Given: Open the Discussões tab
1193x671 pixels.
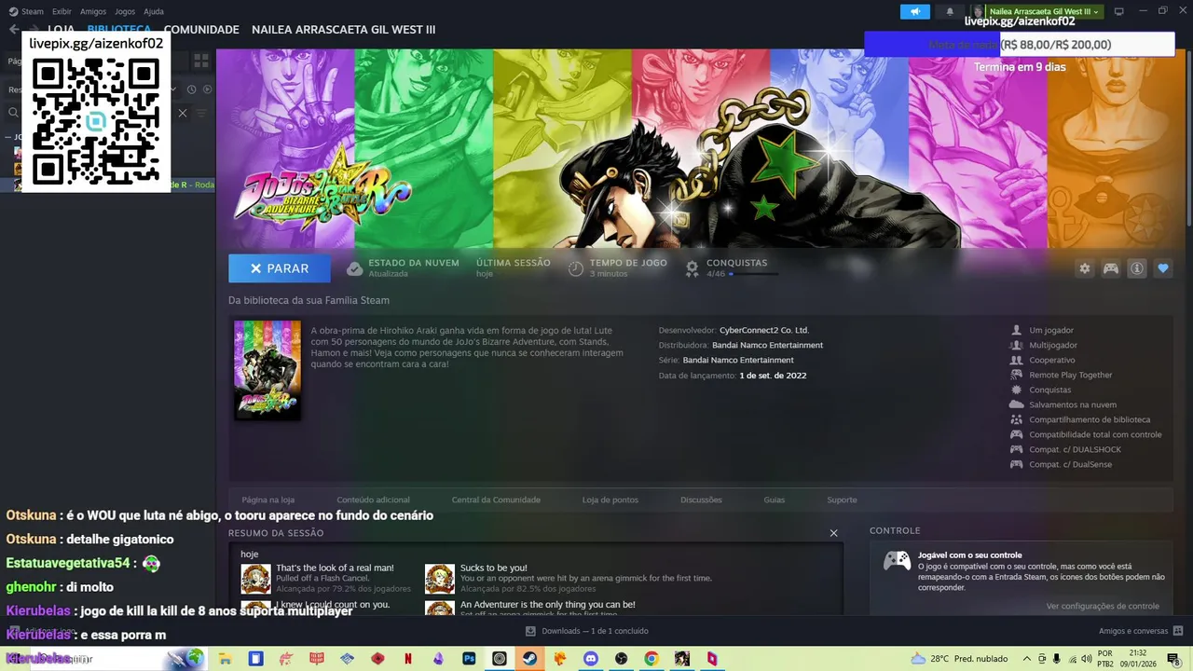Looking at the screenshot, I should [701, 500].
